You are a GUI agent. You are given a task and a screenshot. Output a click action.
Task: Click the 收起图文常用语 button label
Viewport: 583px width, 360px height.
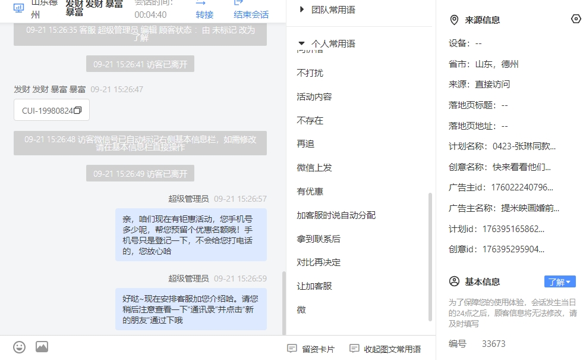pyautogui.click(x=392, y=349)
